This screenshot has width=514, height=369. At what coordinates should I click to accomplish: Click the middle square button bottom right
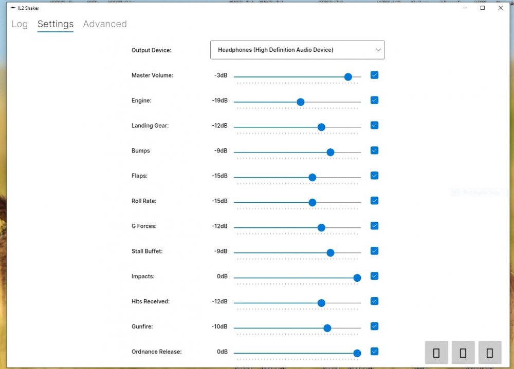click(463, 353)
